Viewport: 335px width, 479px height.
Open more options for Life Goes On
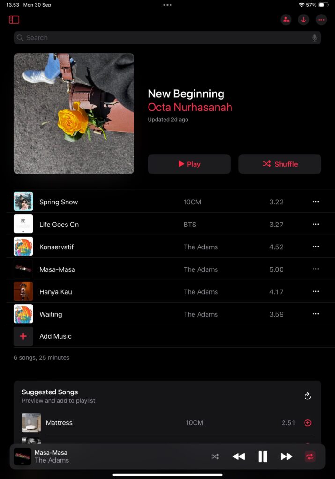click(x=316, y=224)
